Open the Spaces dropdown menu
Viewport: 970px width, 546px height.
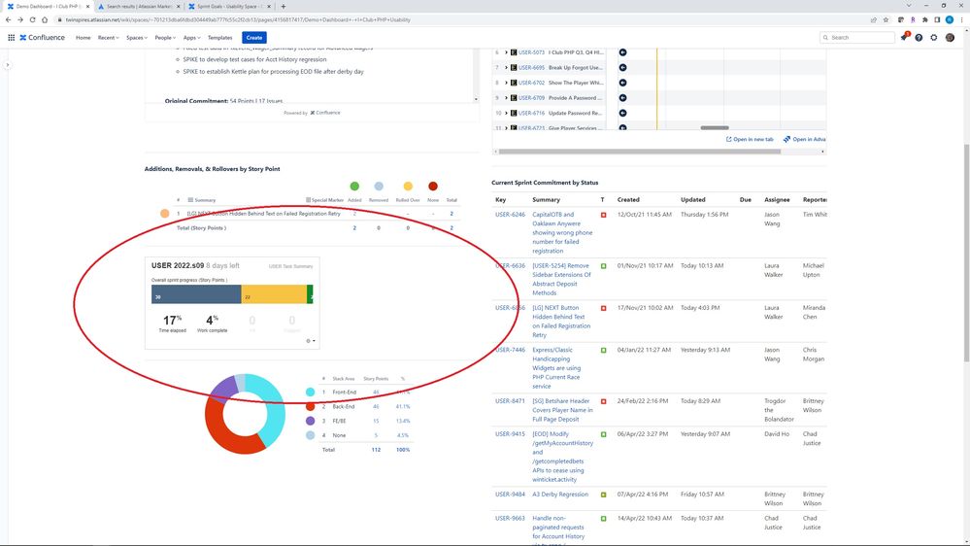(137, 38)
